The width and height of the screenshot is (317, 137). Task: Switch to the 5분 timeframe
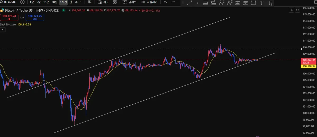coord(39,2)
